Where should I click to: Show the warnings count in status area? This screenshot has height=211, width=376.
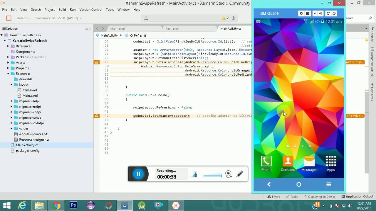point(225,18)
